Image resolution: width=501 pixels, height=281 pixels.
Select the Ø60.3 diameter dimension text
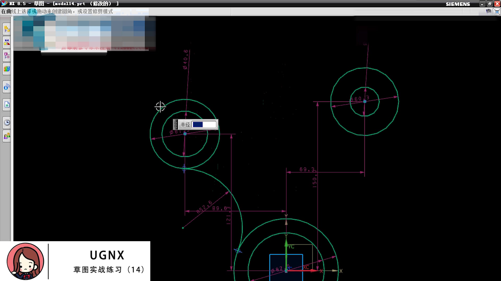click(x=360, y=99)
